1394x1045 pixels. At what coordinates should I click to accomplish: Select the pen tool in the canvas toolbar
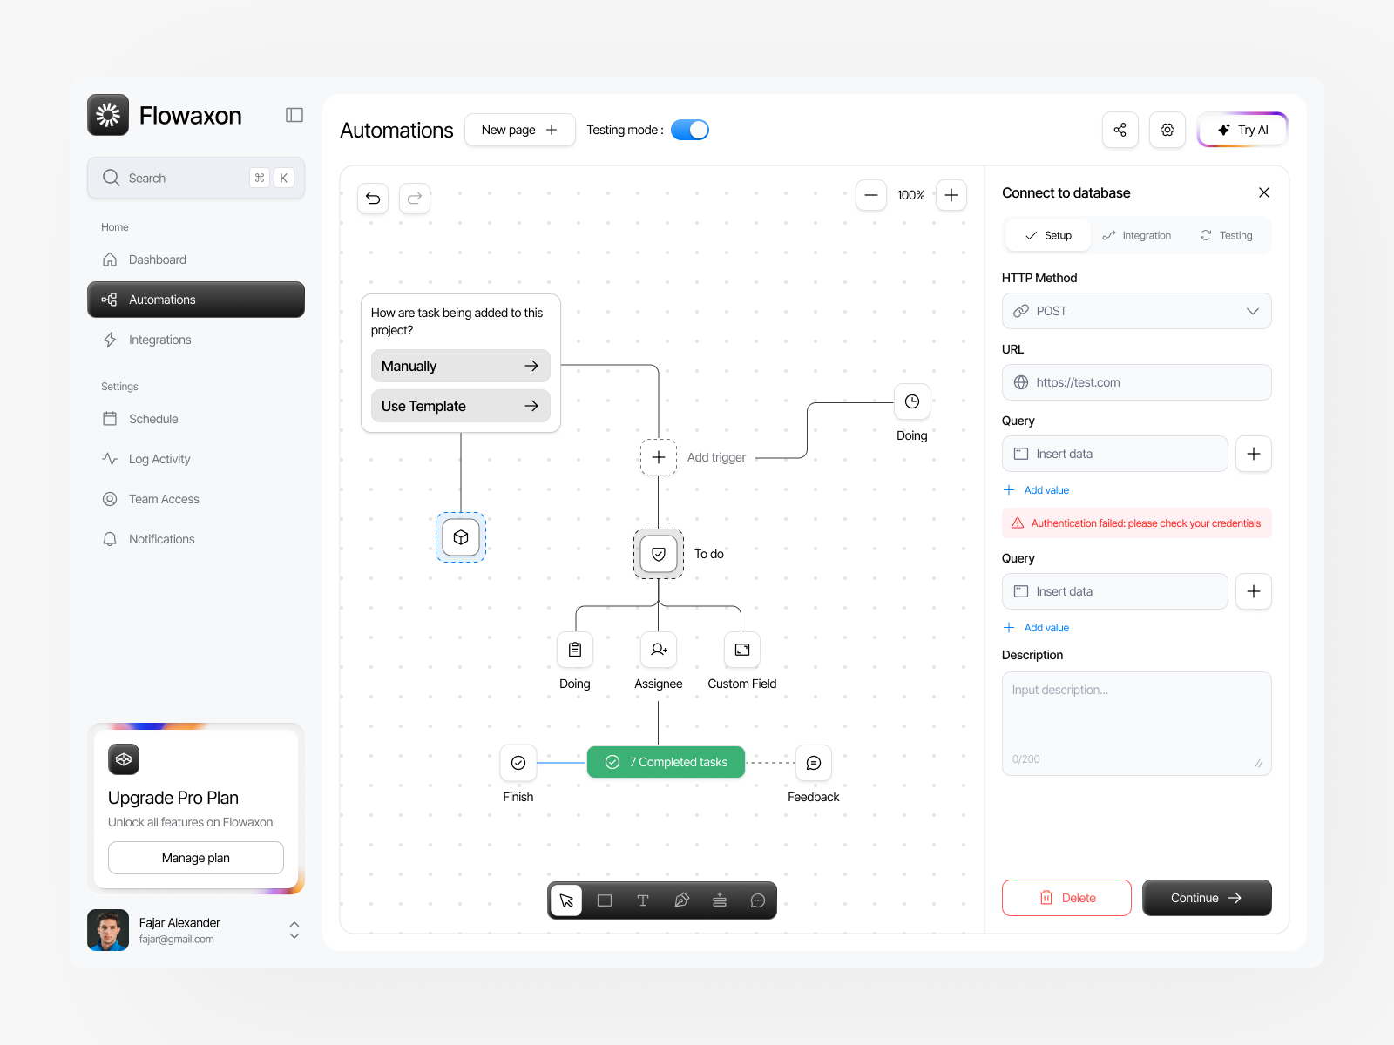point(681,900)
